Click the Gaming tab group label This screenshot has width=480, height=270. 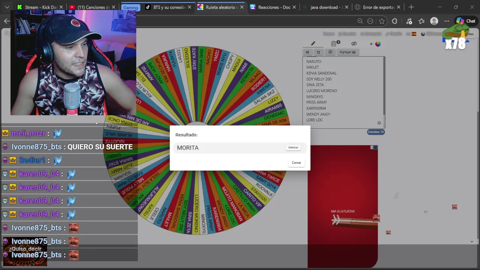point(130,7)
